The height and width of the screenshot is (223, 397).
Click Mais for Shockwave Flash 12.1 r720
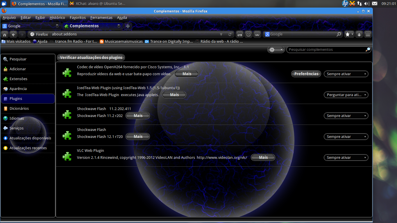(138, 136)
